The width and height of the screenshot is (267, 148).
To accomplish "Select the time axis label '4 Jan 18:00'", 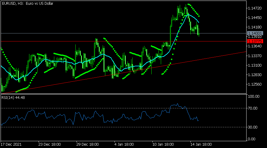I will tap(124, 144).
